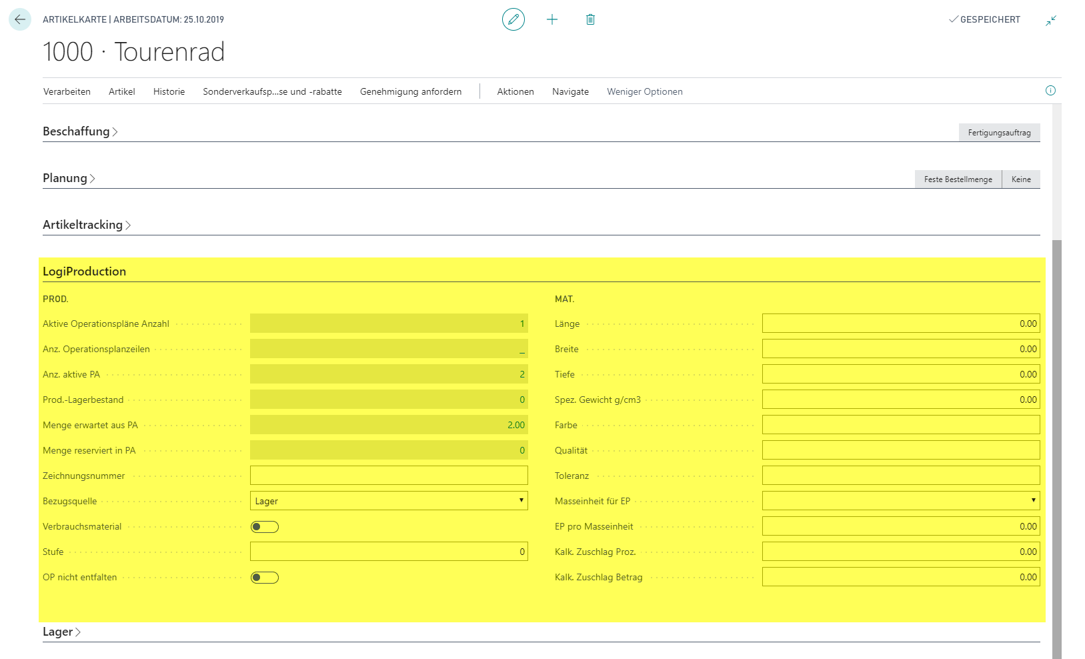Click the Qualität input field
This screenshot has height=659, width=1085.
[901, 450]
